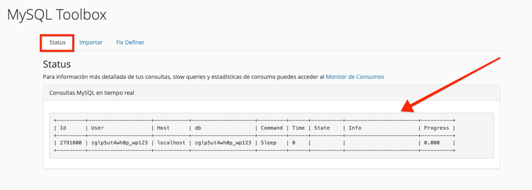Click the Id column header
532x190 pixels.
pos(63,128)
